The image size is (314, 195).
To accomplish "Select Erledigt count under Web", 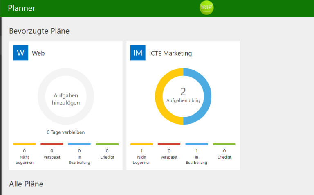I will tap(108, 152).
